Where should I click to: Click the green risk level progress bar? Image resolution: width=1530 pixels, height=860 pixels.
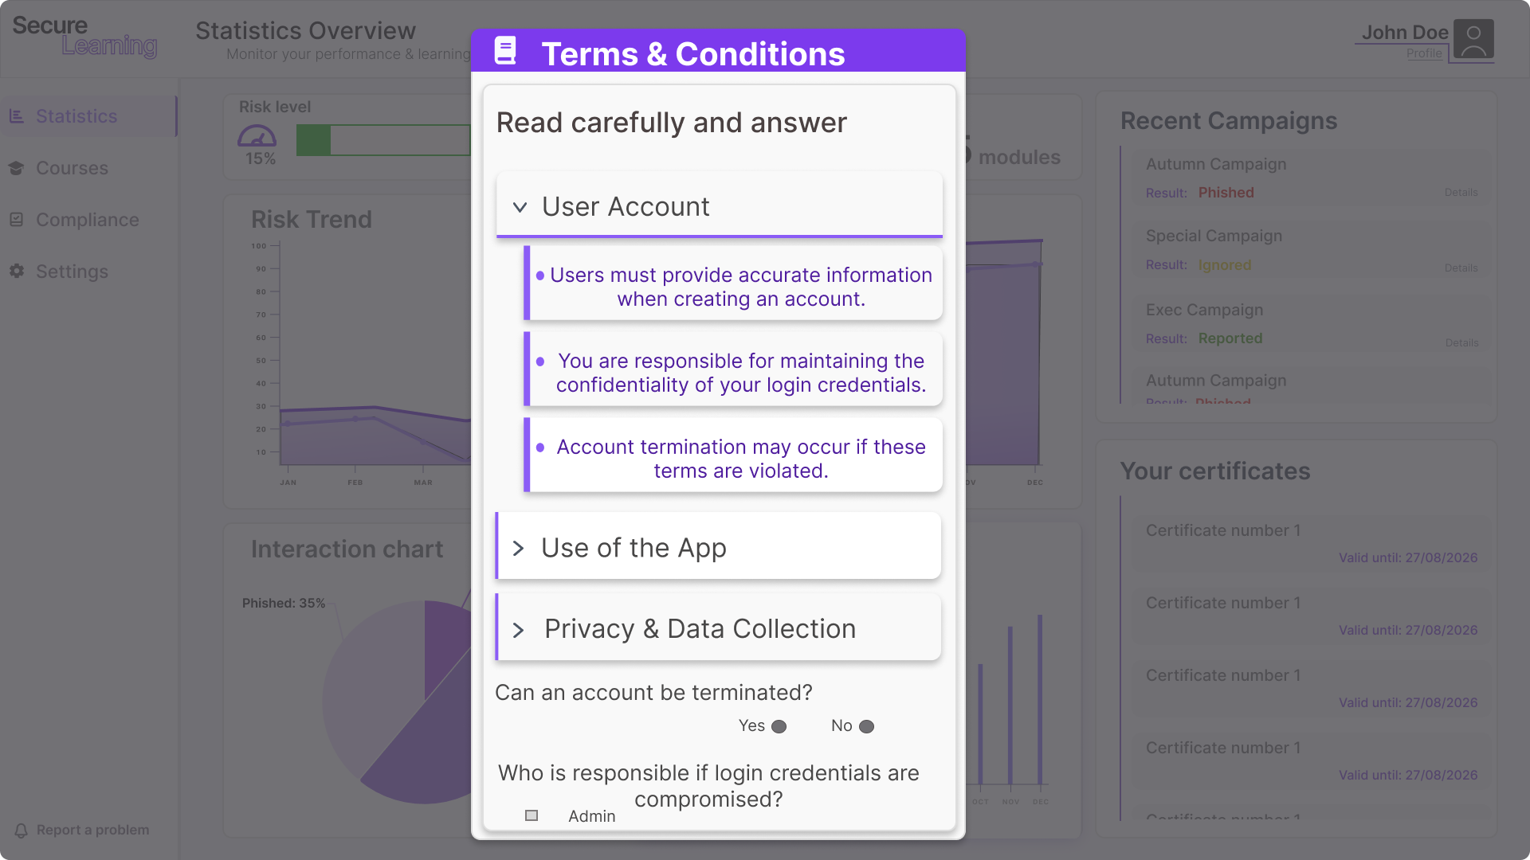pos(383,140)
